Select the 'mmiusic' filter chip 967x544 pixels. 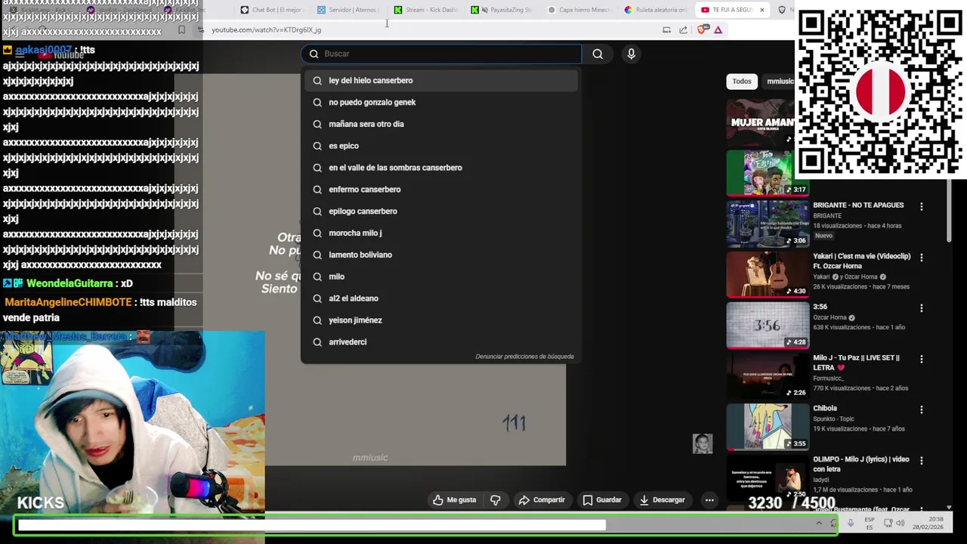[780, 82]
